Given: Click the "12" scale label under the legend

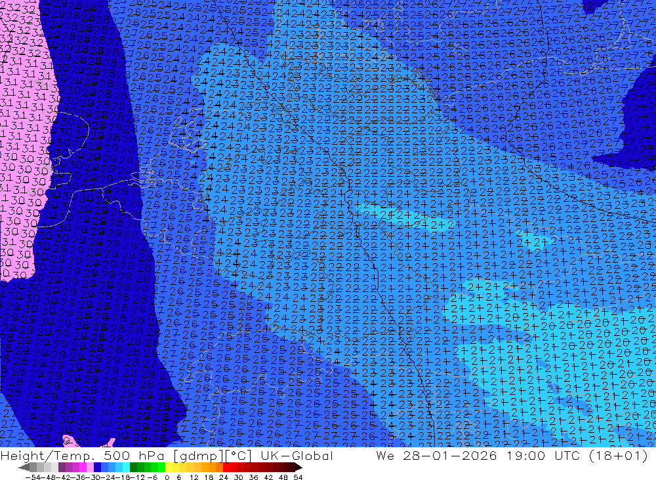Looking at the screenshot, I should [194, 477].
